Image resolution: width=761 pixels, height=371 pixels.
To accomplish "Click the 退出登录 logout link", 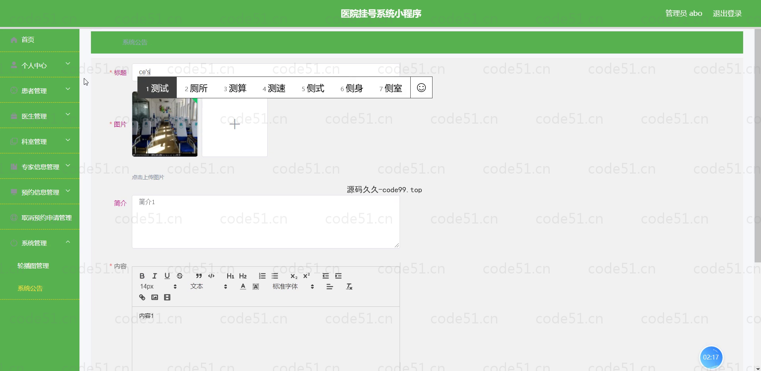I will 727,13.
